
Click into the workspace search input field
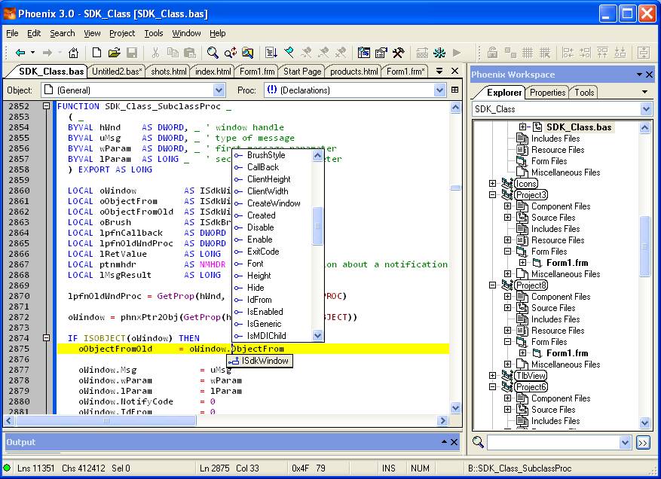553,442
